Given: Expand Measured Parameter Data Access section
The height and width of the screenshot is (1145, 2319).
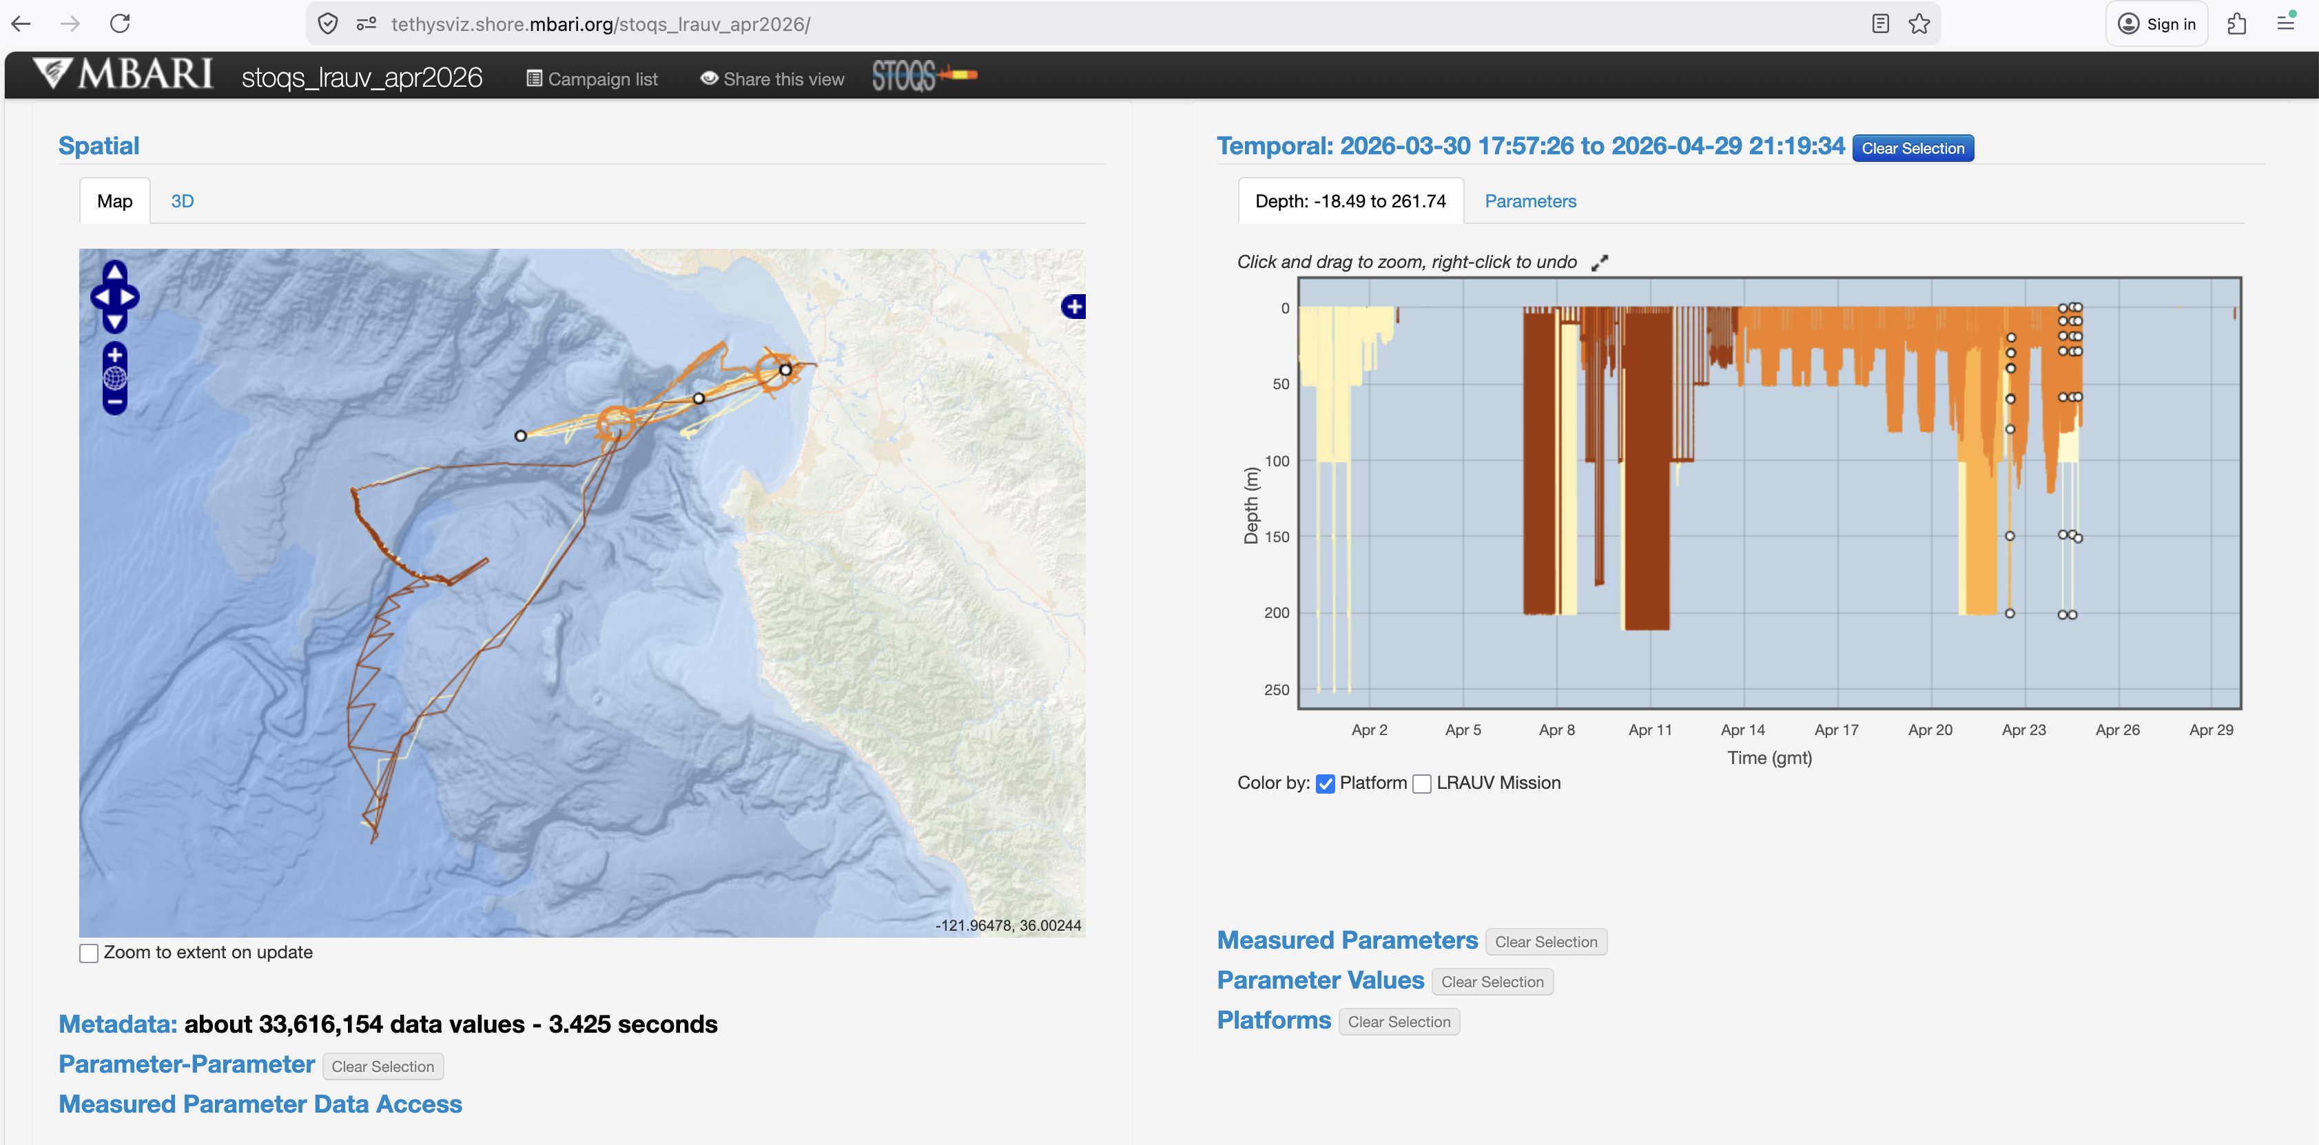Looking at the screenshot, I should (260, 1104).
